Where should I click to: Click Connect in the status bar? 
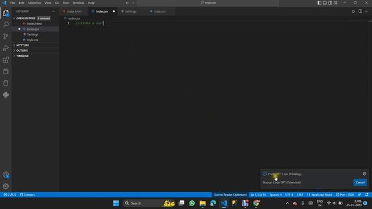coord(27,194)
